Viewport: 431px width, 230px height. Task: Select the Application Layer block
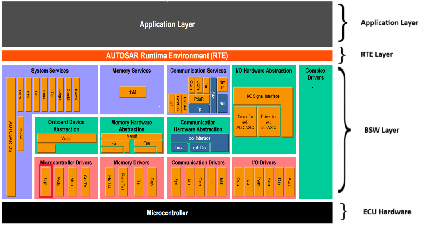tap(167, 24)
